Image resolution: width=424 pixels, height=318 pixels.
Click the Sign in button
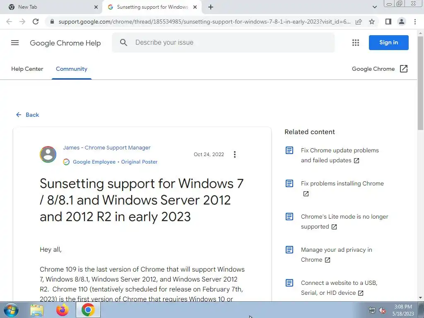click(x=388, y=43)
